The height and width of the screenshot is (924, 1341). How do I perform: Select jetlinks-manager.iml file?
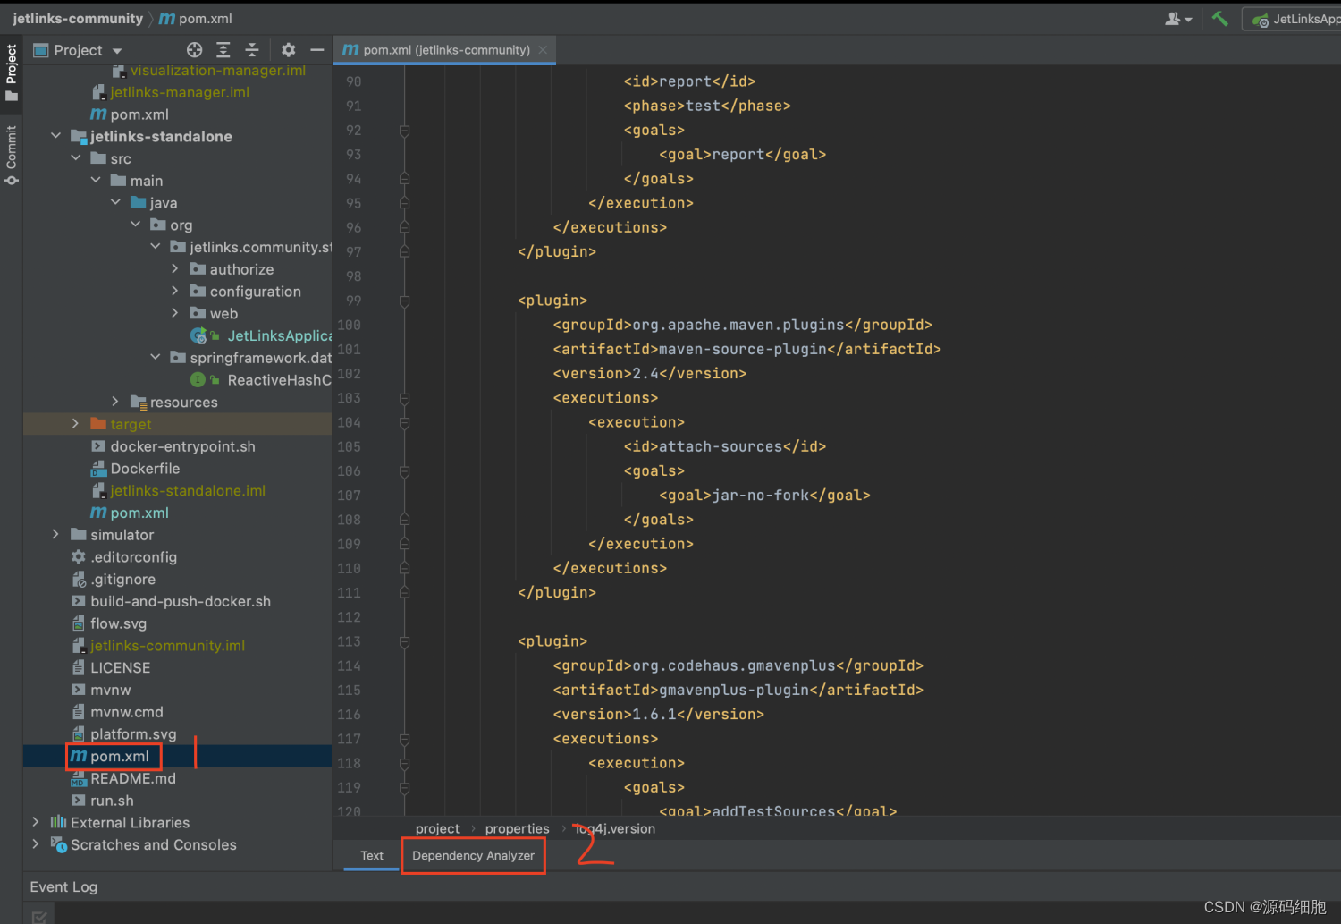pyautogui.click(x=170, y=92)
